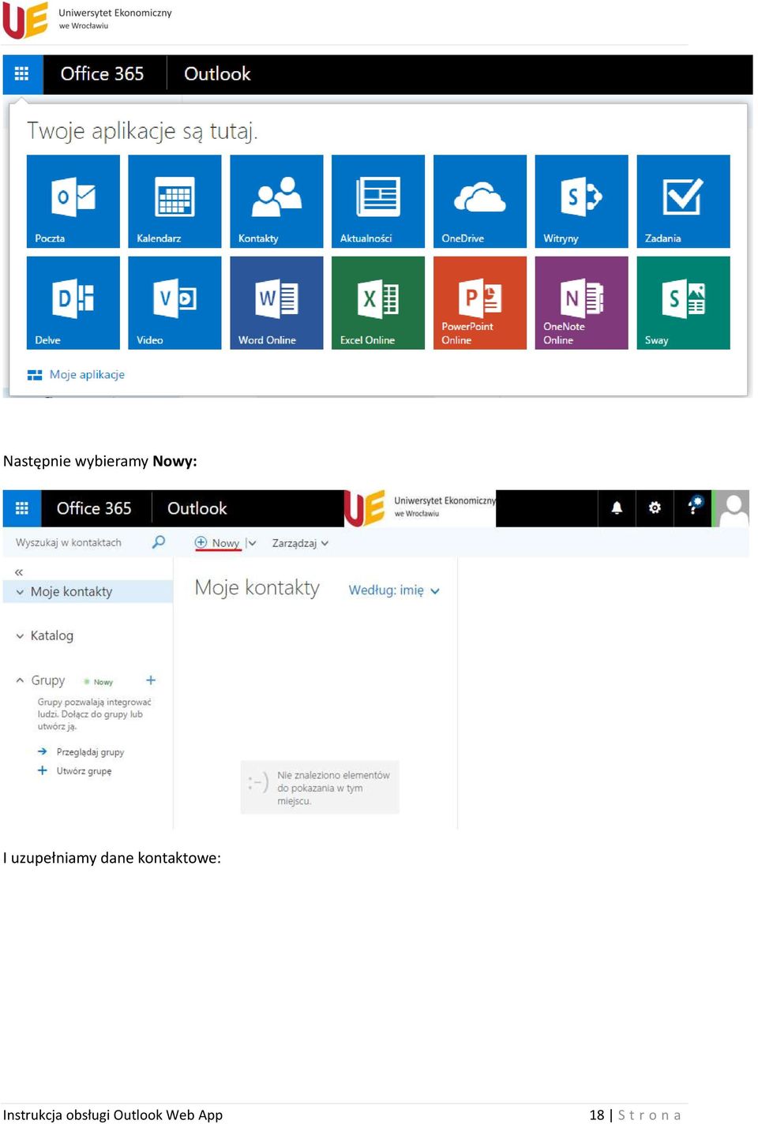The height and width of the screenshot is (1124, 758).
Task: Launch PowerPoint Online tile
Action: [x=480, y=303]
